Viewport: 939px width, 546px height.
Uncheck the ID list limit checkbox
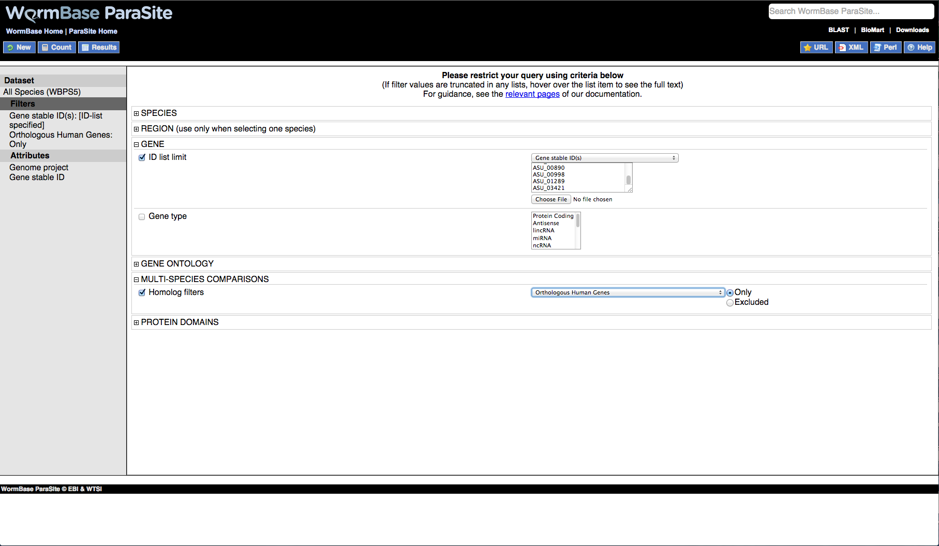(x=142, y=158)
